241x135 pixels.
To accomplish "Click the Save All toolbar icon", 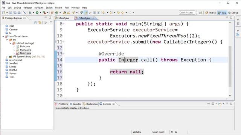I will pyautogui.click(x=15, y=13).
